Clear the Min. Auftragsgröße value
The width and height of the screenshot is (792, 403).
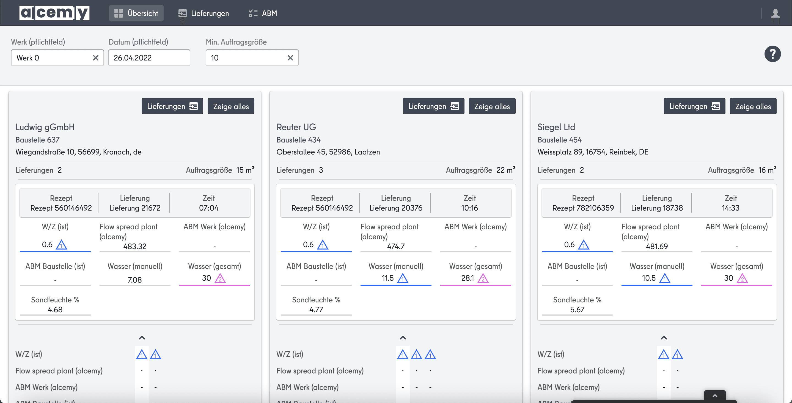[x=290, y=58]
